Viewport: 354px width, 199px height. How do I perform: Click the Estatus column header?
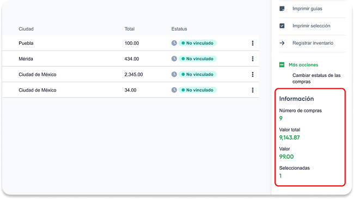[179, 29]
